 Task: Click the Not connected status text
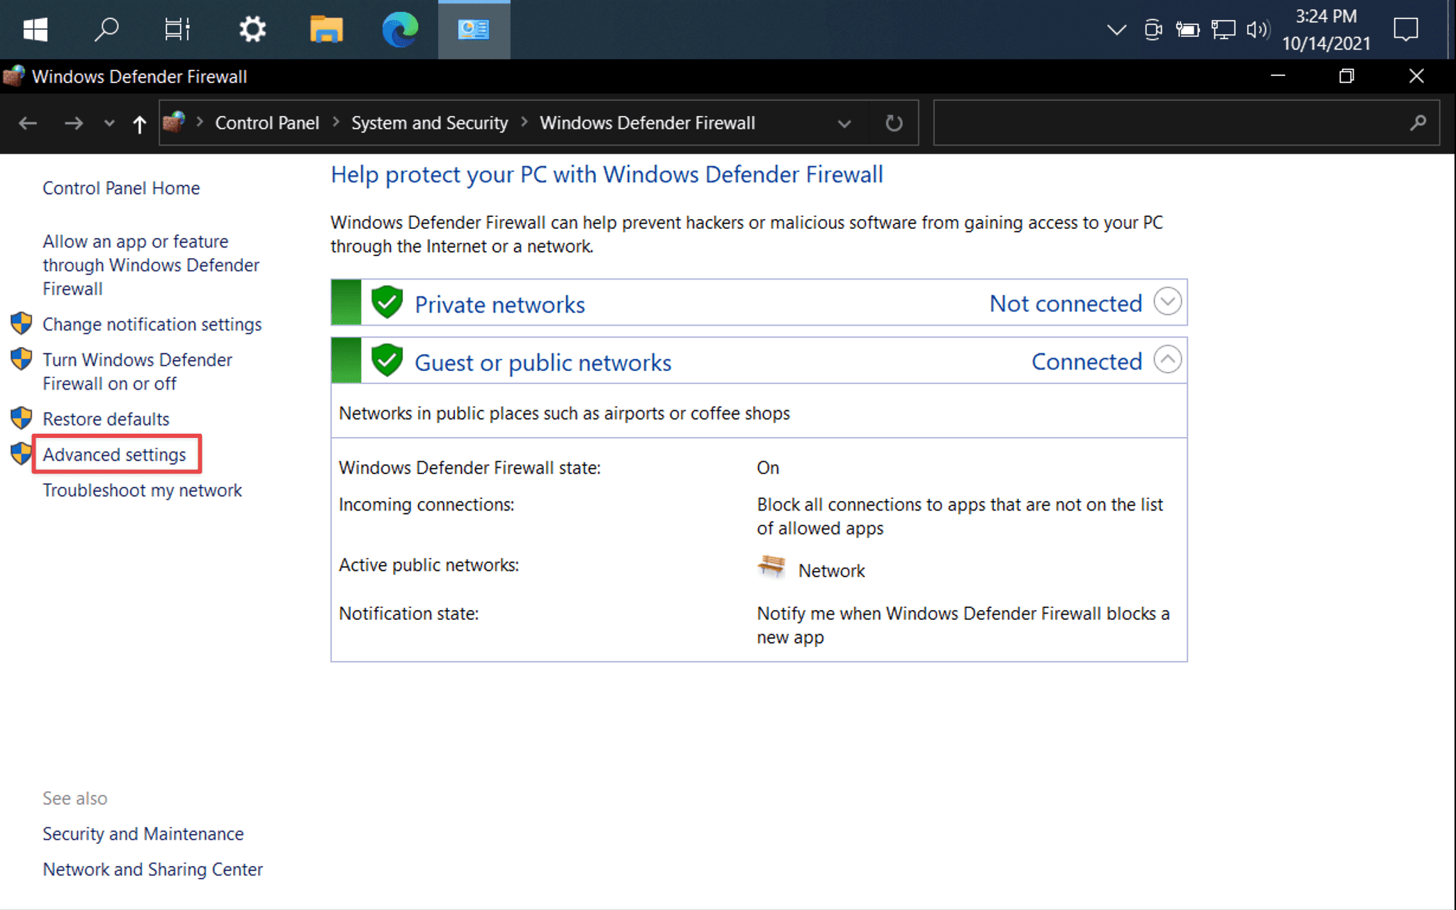tap(1066, 304)
